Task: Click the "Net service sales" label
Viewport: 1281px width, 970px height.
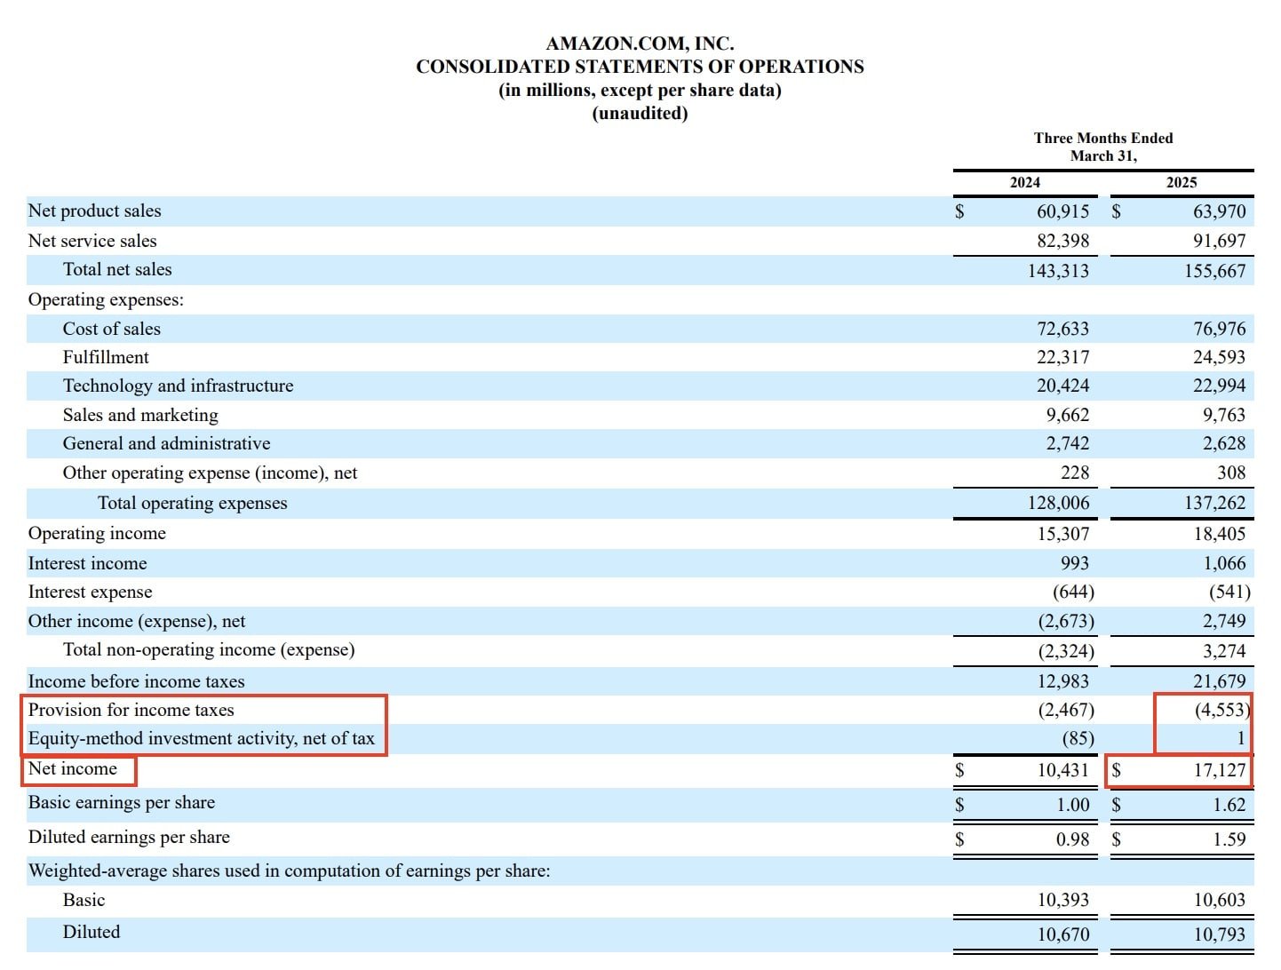Action: [x=92, y=241]
